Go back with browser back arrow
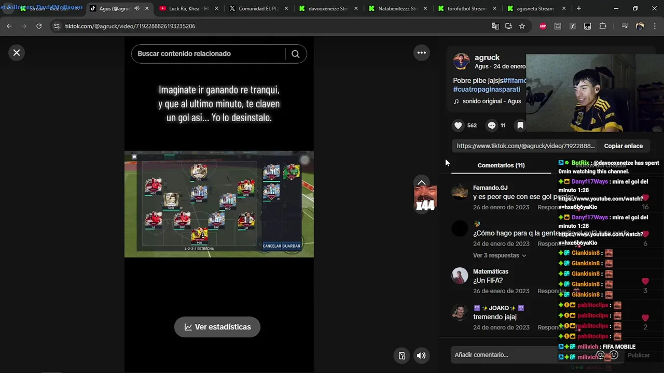The height and width of the screenshot is (373, 664). coord(9,26)
